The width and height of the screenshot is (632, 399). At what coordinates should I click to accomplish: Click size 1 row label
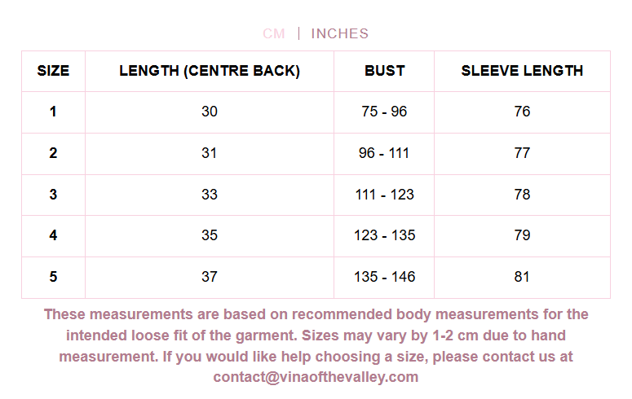(x=53, y=112)
